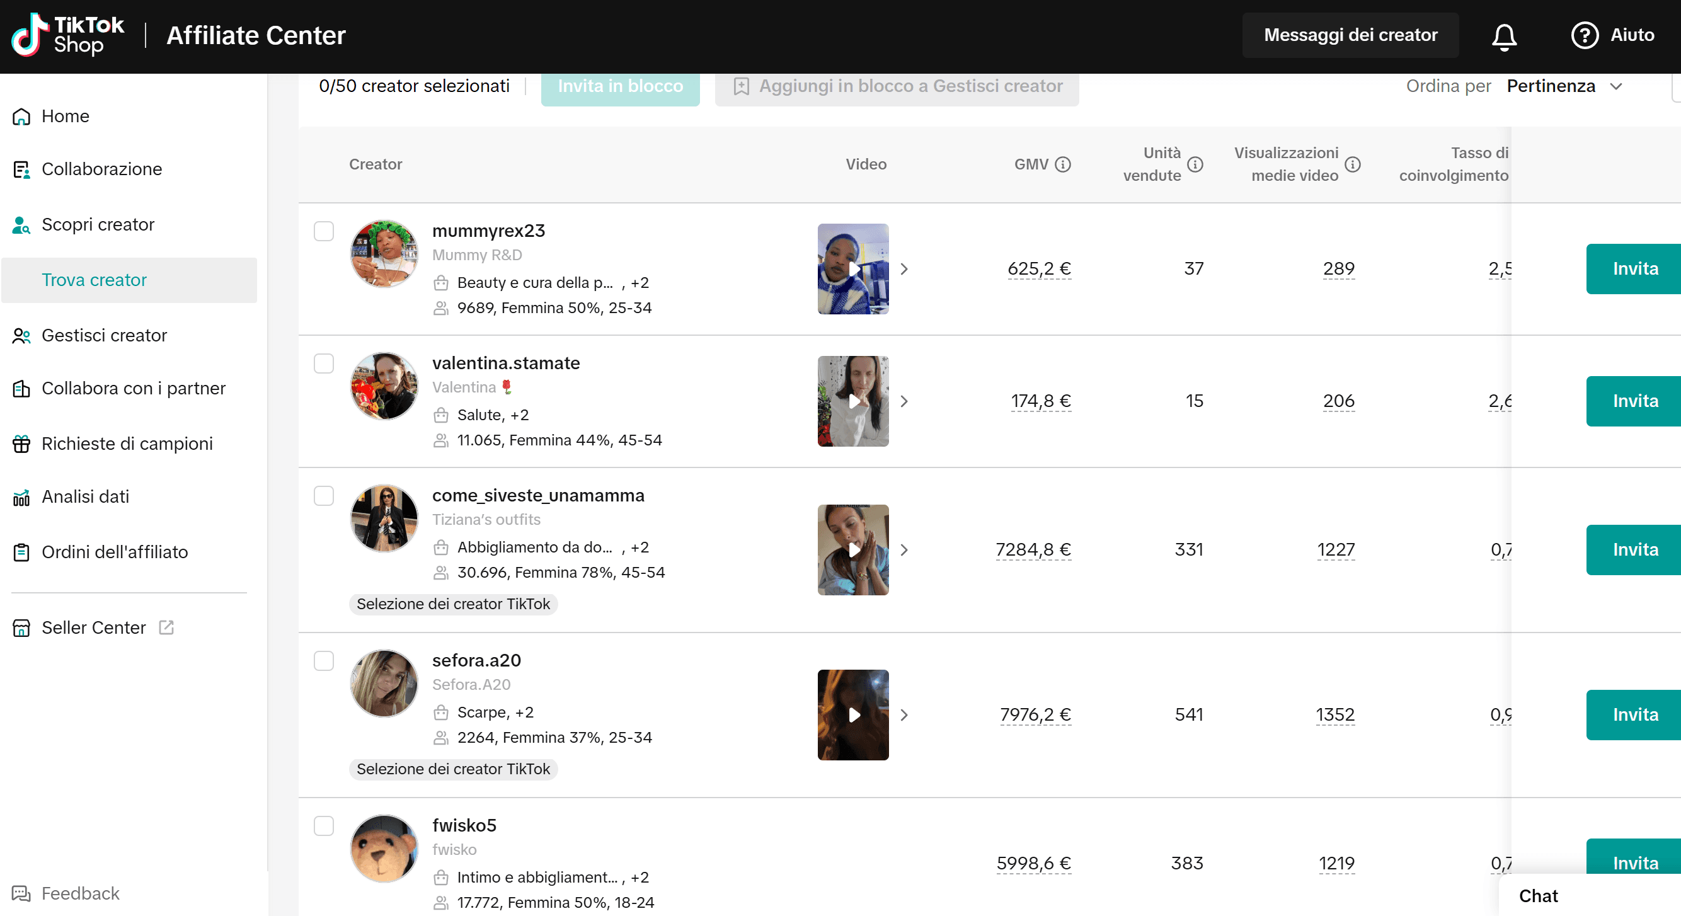The width and height of the screenshot is (1681, 916).
Task: Click the Unità vendute info icon
Action: pyautogui.click(x=1195, y=164)
